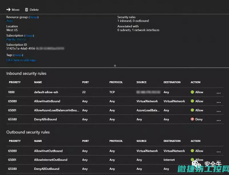The image size is (229, 175).
Task: Click green Allow icon of AllowVnetOutBound
Action: click(x=192, y=151)
